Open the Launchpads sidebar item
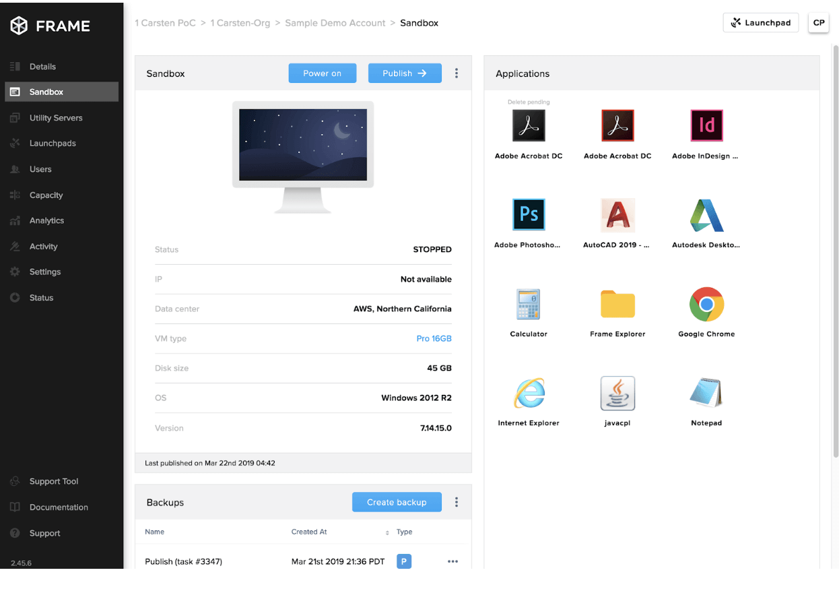The height and width of the screenshot is (589, 839). click(x=53, y=144)
